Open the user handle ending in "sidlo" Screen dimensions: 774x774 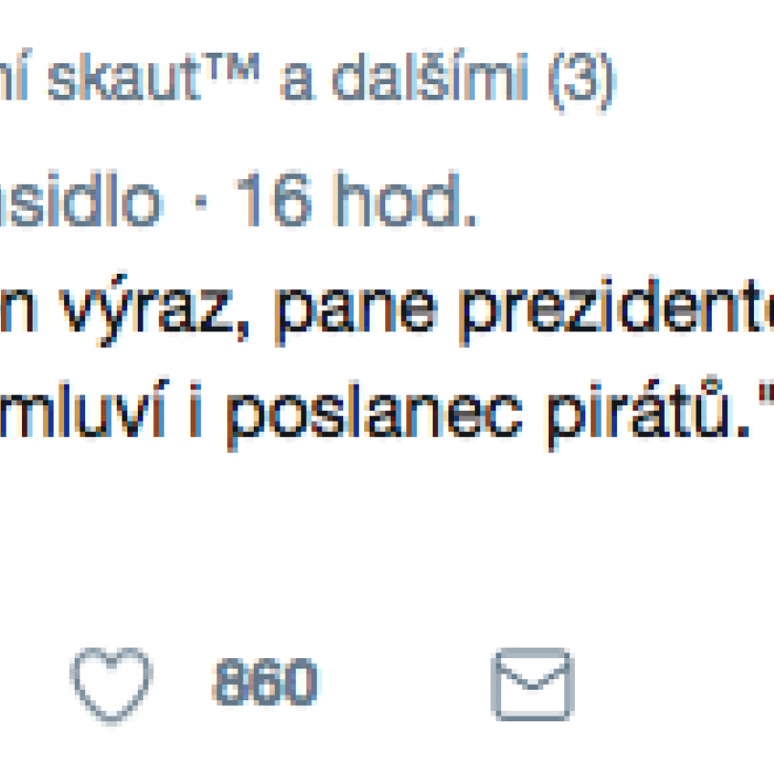coord(81,200)
